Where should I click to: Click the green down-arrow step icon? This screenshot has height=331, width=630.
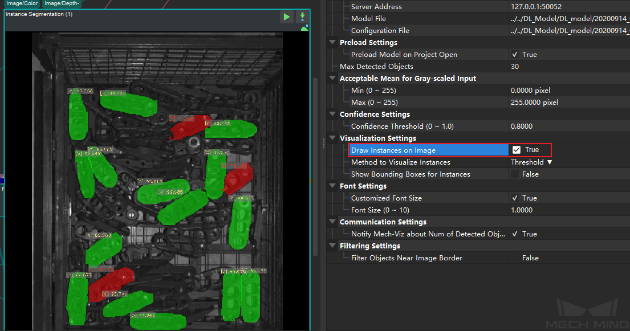click(303, 17)
